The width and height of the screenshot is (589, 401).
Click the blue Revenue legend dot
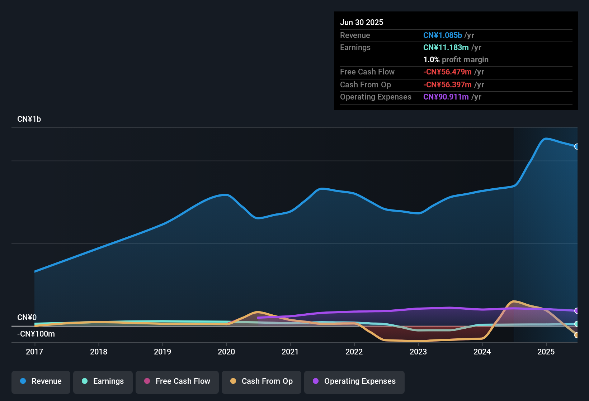[23, 381]
